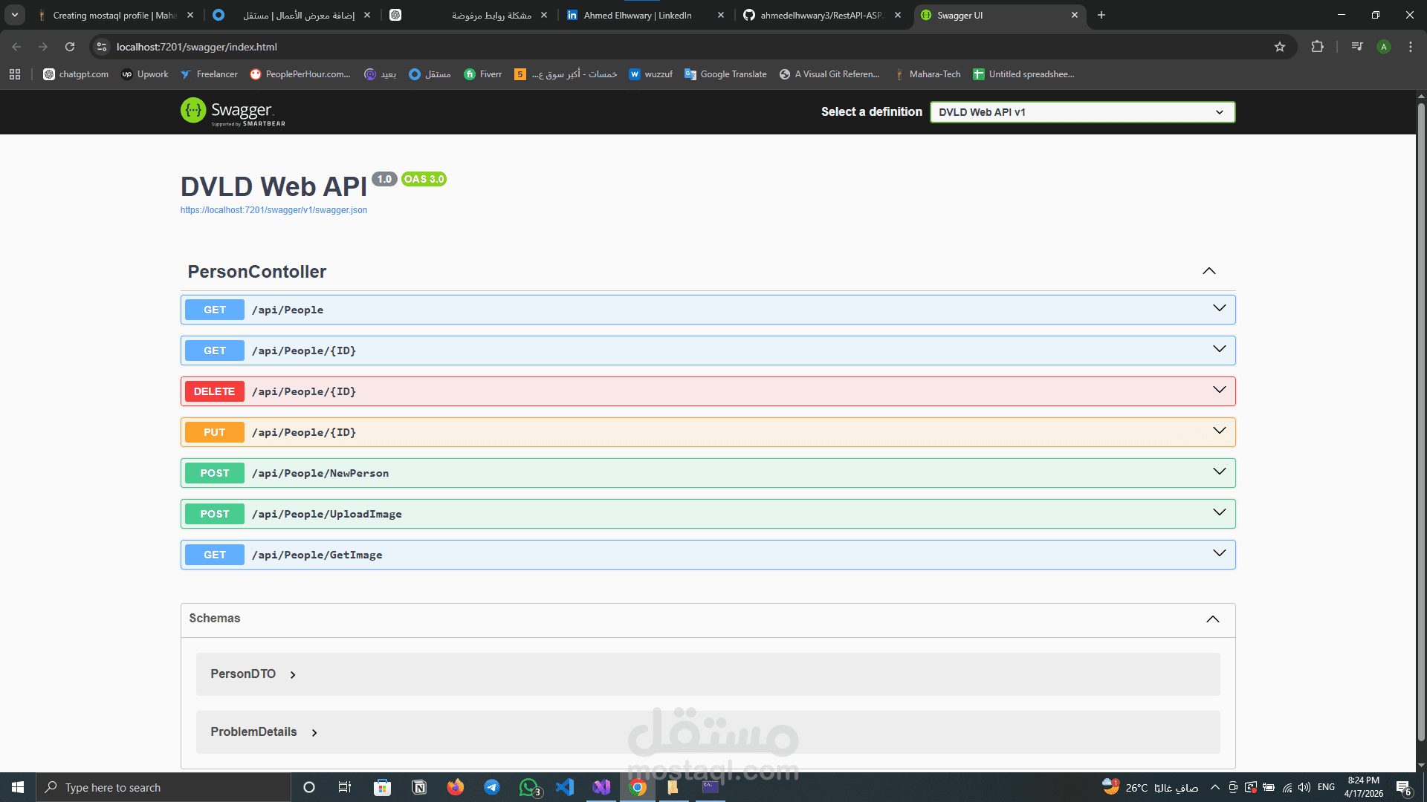The height and width of the screenshot is (802, 1427).
Task: Collapse the PersonContoller section
Action: click(1208, 271)
